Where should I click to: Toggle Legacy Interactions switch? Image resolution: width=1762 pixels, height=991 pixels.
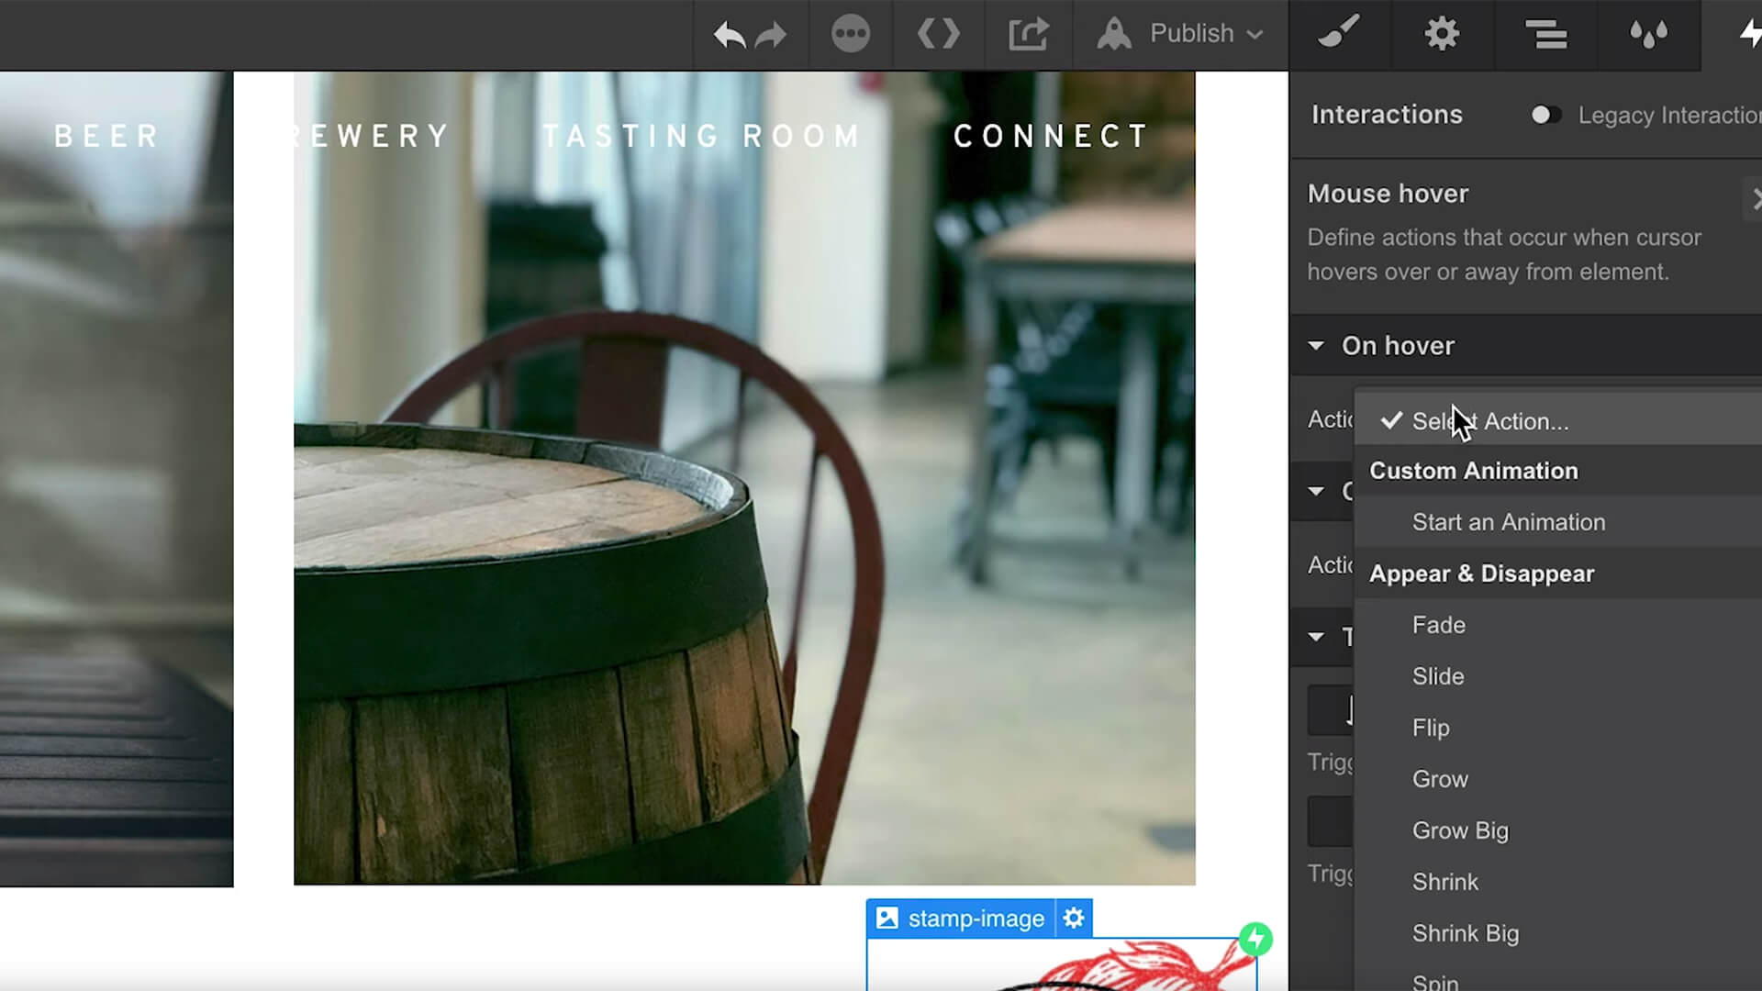1546,115
